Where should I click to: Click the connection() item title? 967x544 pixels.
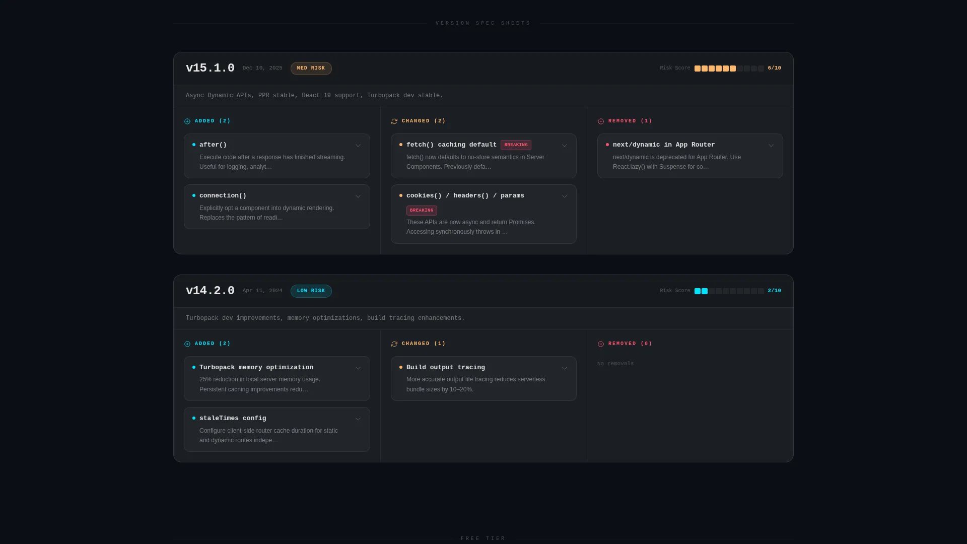point(223,196)
